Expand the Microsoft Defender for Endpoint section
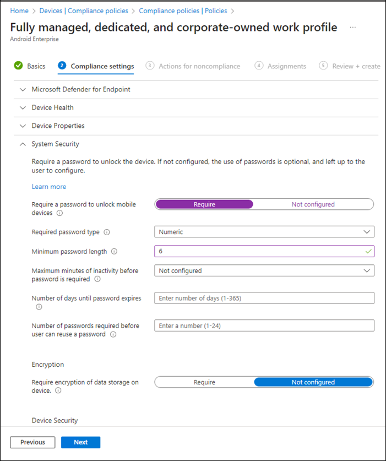The image size is (386, 461). pyautogui.click(x=81, y=89)
